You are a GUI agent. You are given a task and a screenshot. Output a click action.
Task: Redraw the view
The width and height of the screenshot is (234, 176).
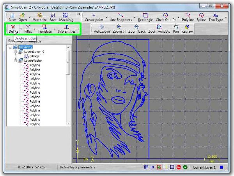click(187, 29)
